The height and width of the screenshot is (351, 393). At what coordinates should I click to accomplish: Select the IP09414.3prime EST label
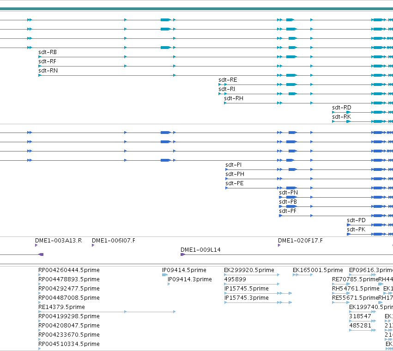189,279
